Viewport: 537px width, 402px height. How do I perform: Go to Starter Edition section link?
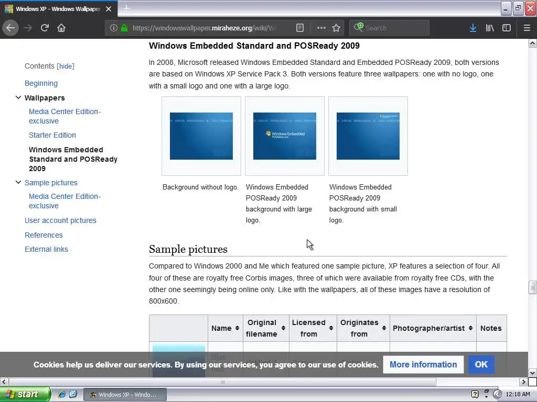point(52,135)
